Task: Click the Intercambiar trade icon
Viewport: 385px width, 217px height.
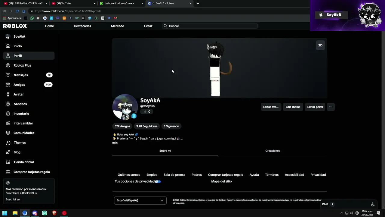Action: point(8,123)
